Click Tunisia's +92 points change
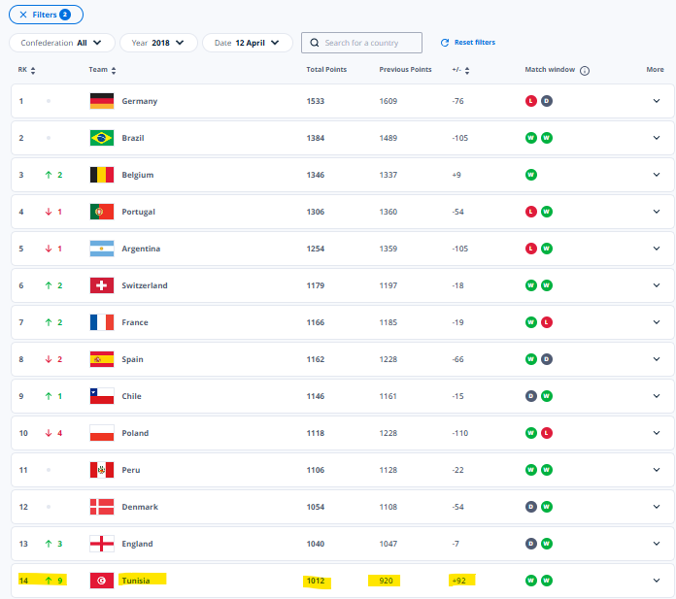Screen dimensions: 676x599 point(458,581)
